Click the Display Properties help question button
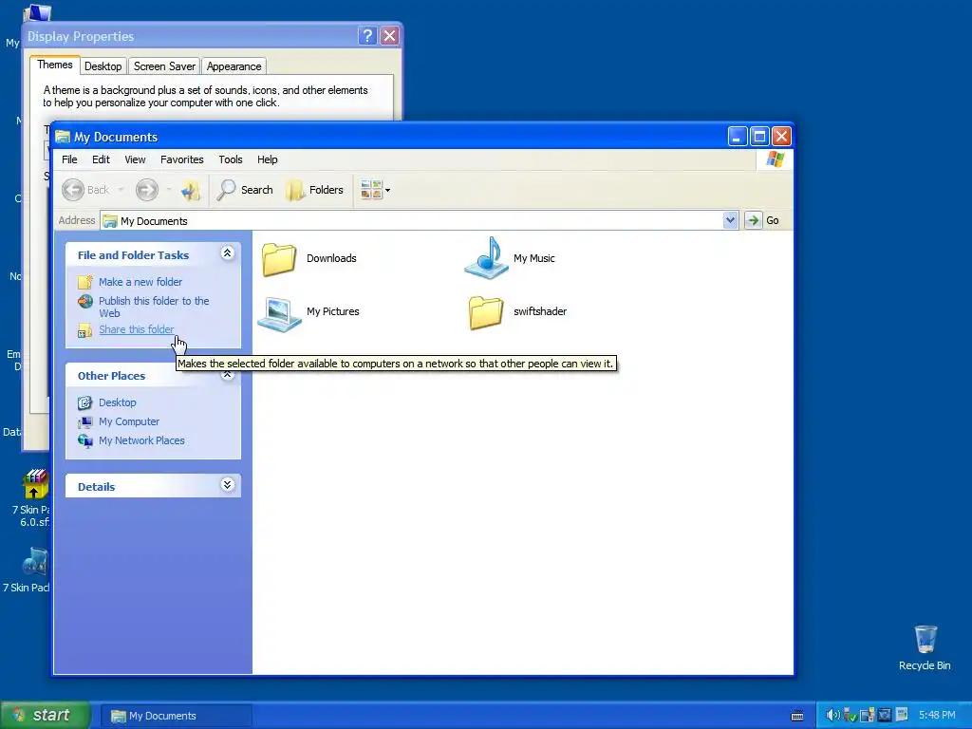 (x=367, y=36)
